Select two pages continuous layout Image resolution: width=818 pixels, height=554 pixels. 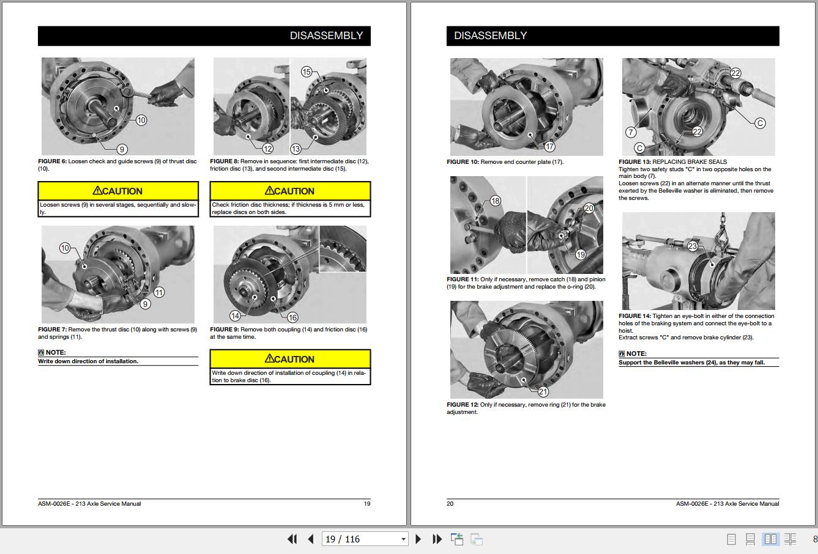tap(790, 539)
